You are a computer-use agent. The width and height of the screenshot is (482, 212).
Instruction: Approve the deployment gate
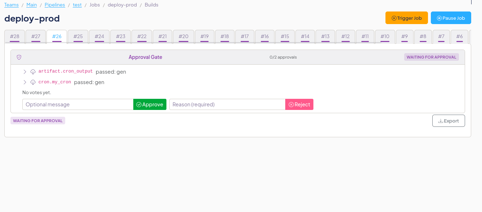pos(150,105)
